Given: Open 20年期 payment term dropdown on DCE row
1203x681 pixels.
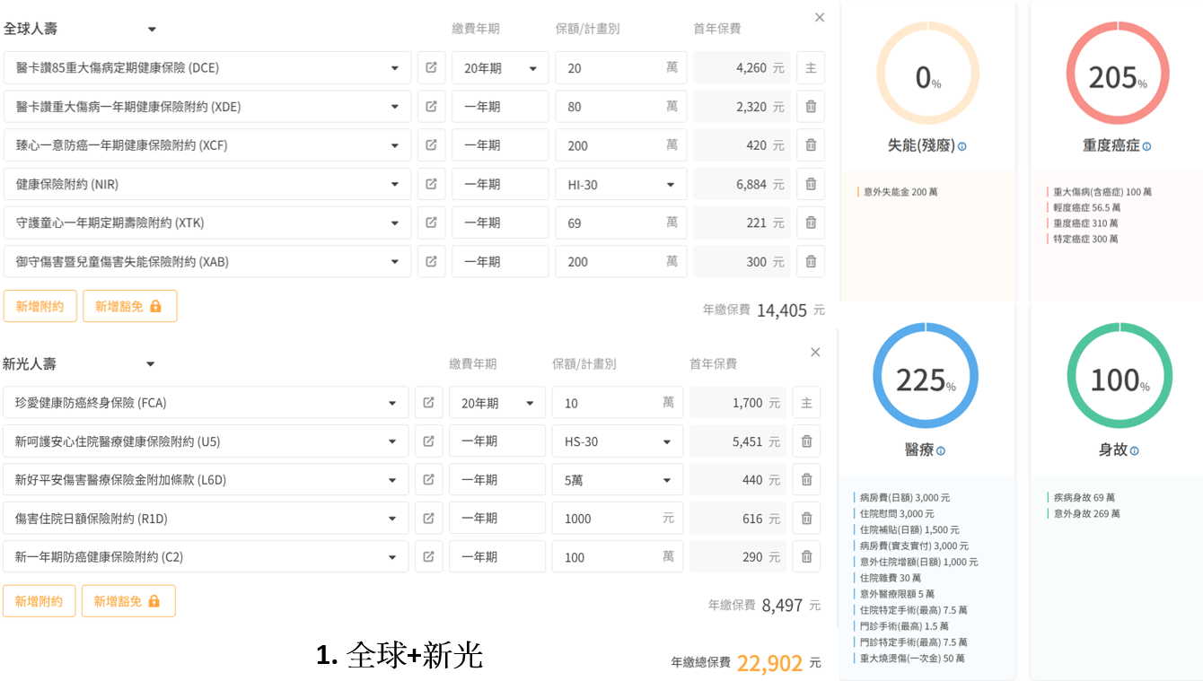Looking at the screenshot, I should tap(500, 68).
